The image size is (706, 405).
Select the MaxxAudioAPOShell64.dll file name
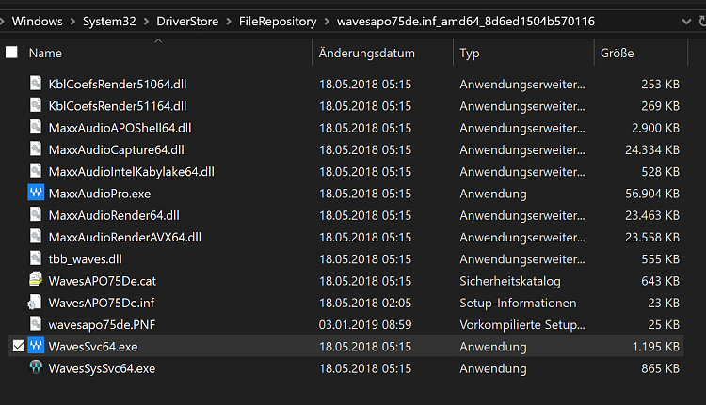pyautogui.click(x=120, y=128)
